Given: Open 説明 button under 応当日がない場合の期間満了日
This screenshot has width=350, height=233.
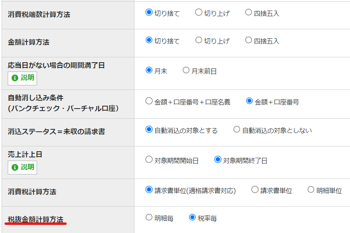Looking at the screenshot, I should tap(22, 78).
